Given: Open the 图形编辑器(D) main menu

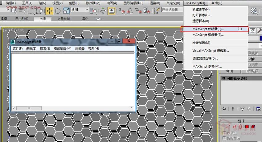Looking at the screenshot, I should [x=133, y=3].
